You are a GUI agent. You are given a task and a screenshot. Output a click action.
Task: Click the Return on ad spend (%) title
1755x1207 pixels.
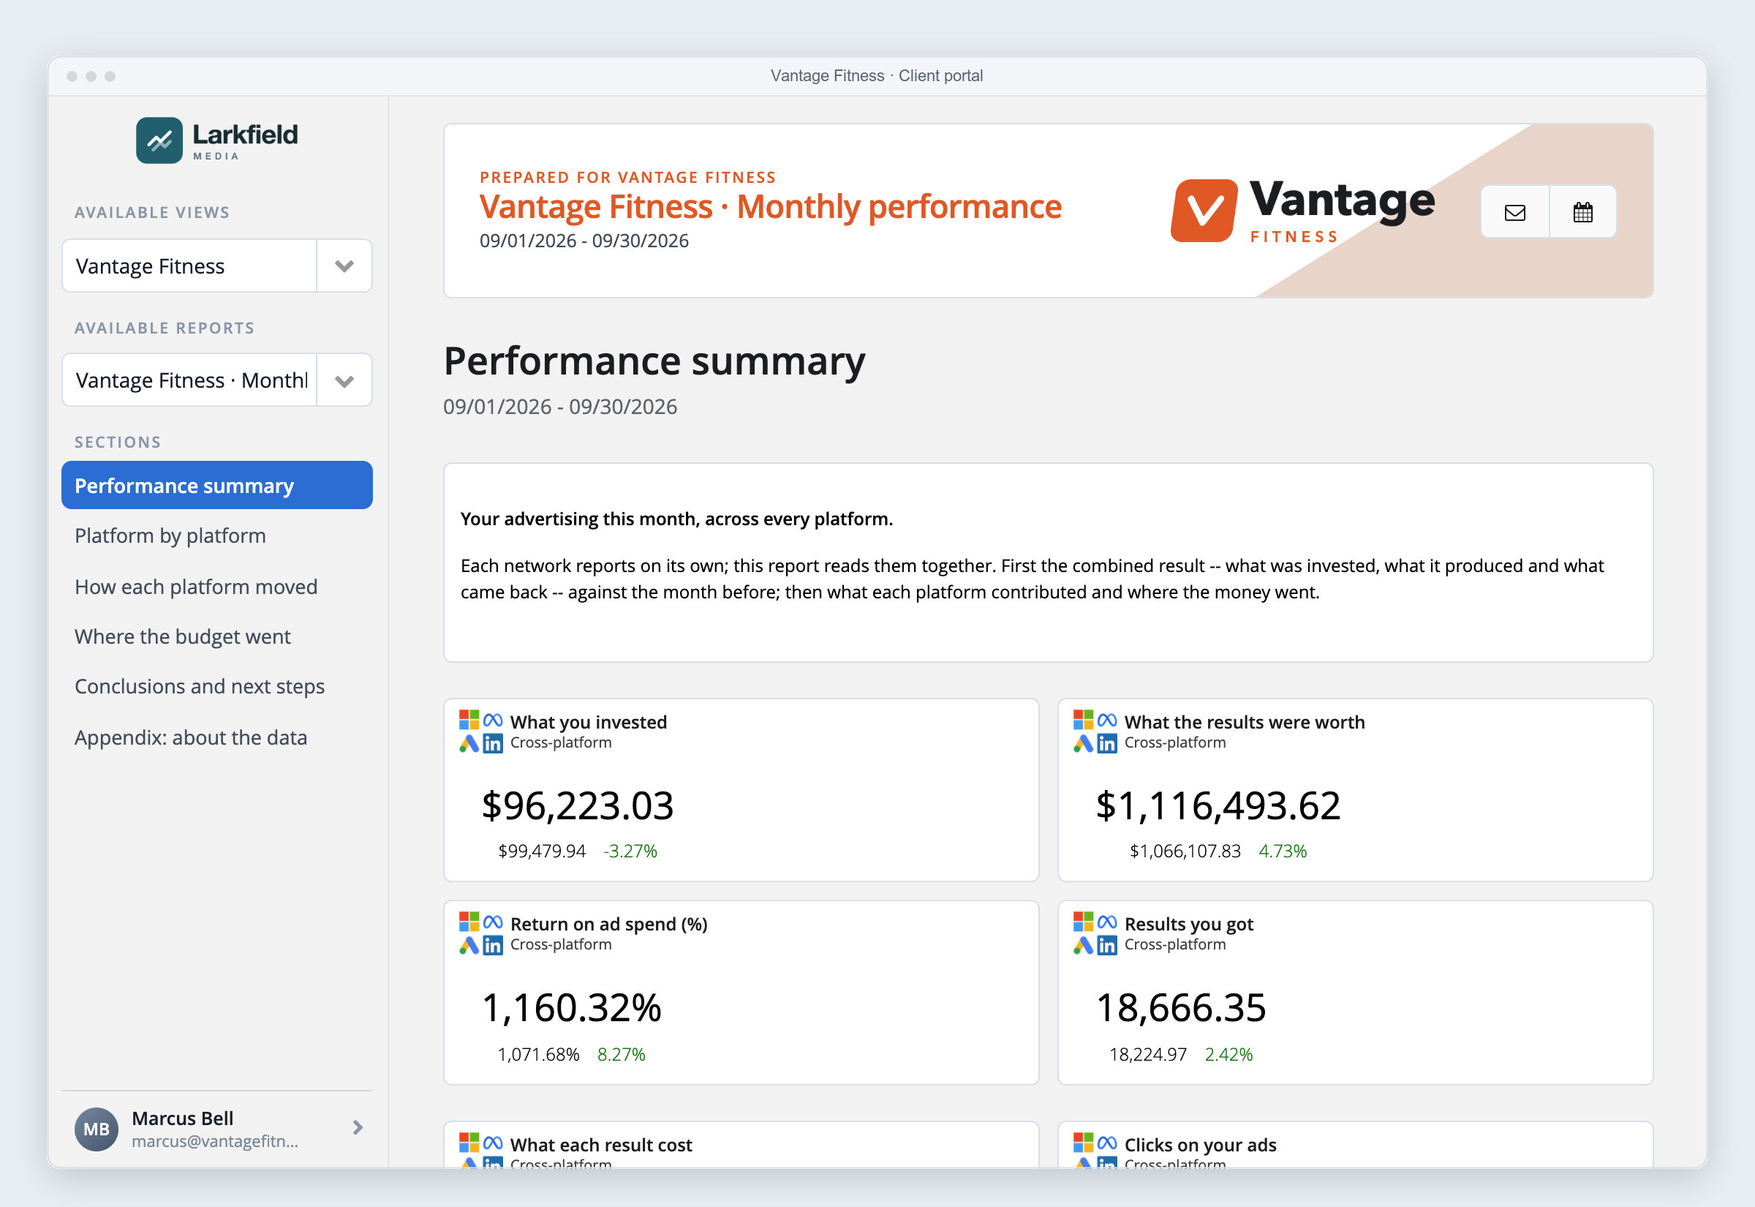click(x=609, y=924)
